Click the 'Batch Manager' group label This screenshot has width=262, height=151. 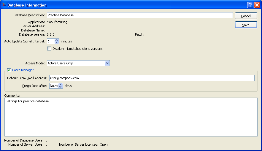pyautogui.click(x=23, y=70)
